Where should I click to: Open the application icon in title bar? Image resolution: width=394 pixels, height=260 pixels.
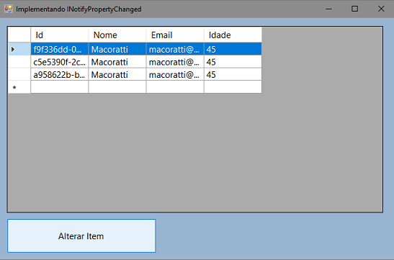(9, 9)
